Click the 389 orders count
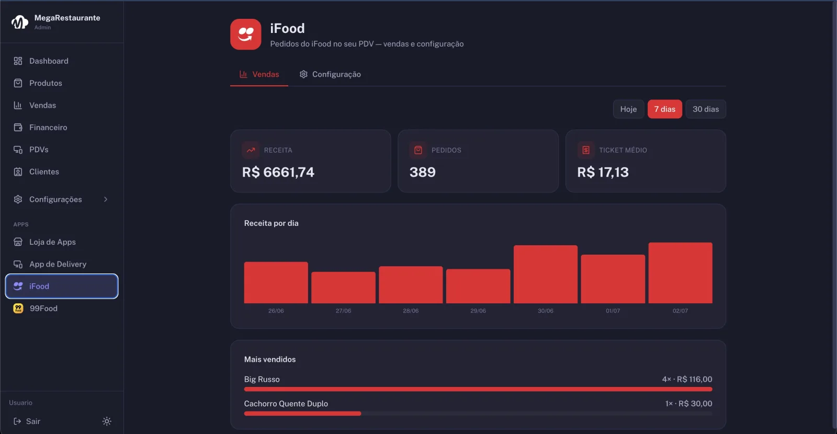 click(423, 173)
